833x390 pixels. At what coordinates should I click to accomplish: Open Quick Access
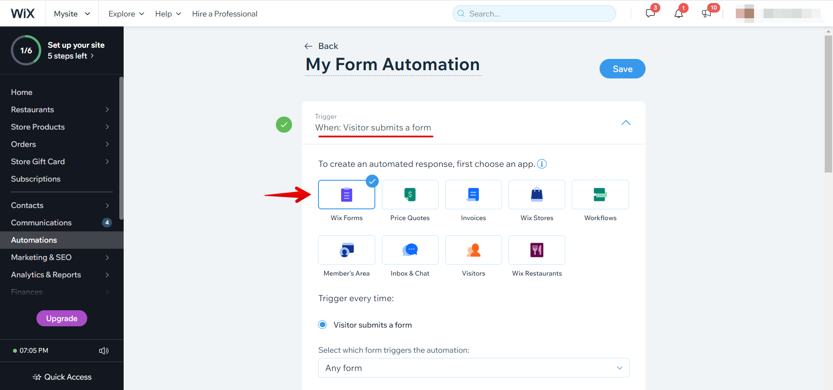(62, 377)
